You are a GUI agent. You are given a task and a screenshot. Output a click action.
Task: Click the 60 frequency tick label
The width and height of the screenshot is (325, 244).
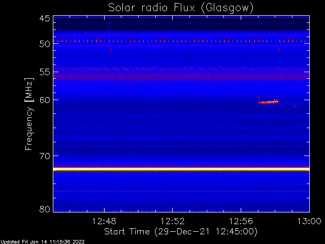click(45, 100)
